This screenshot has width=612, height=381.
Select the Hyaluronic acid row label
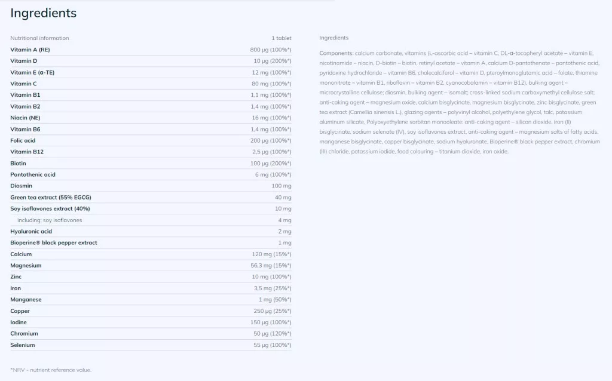click(x=31, y=232)
